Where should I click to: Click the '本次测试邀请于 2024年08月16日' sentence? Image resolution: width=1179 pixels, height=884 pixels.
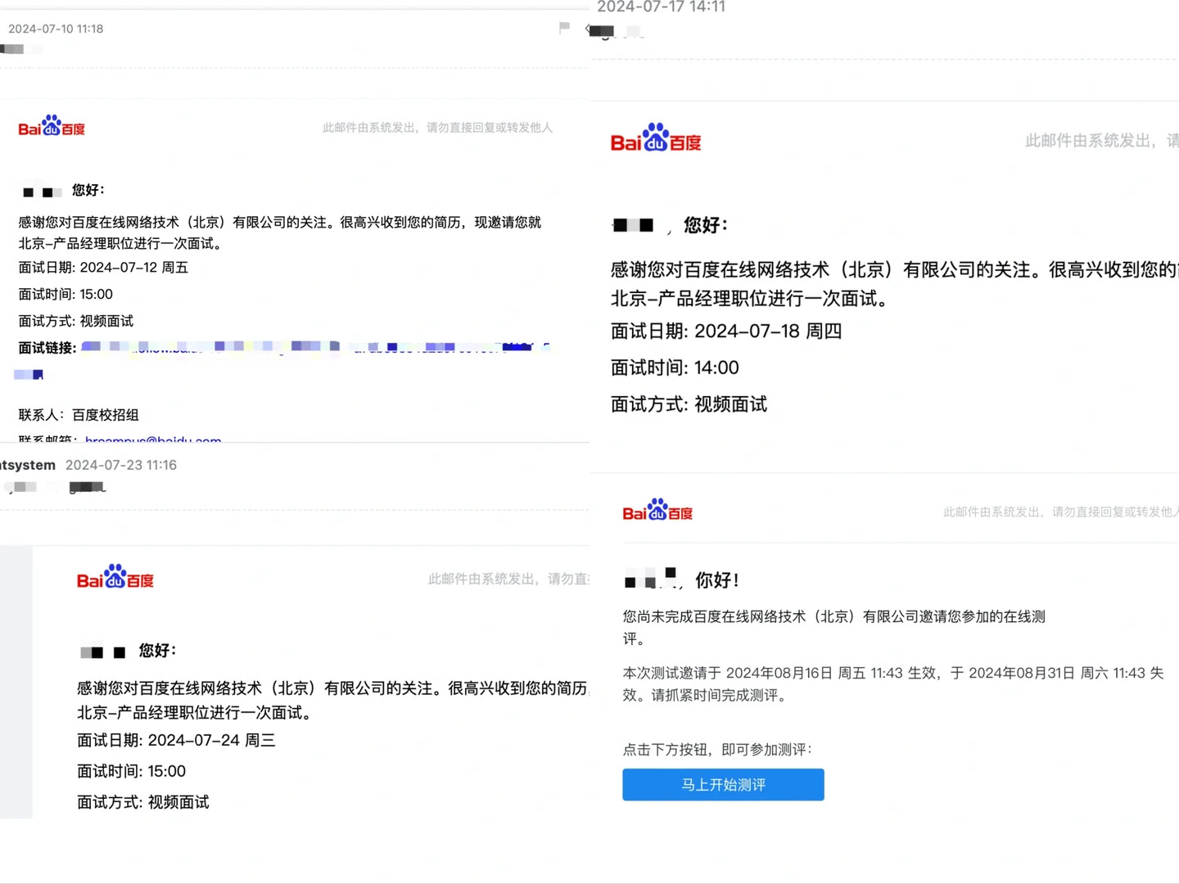[892, 683]
